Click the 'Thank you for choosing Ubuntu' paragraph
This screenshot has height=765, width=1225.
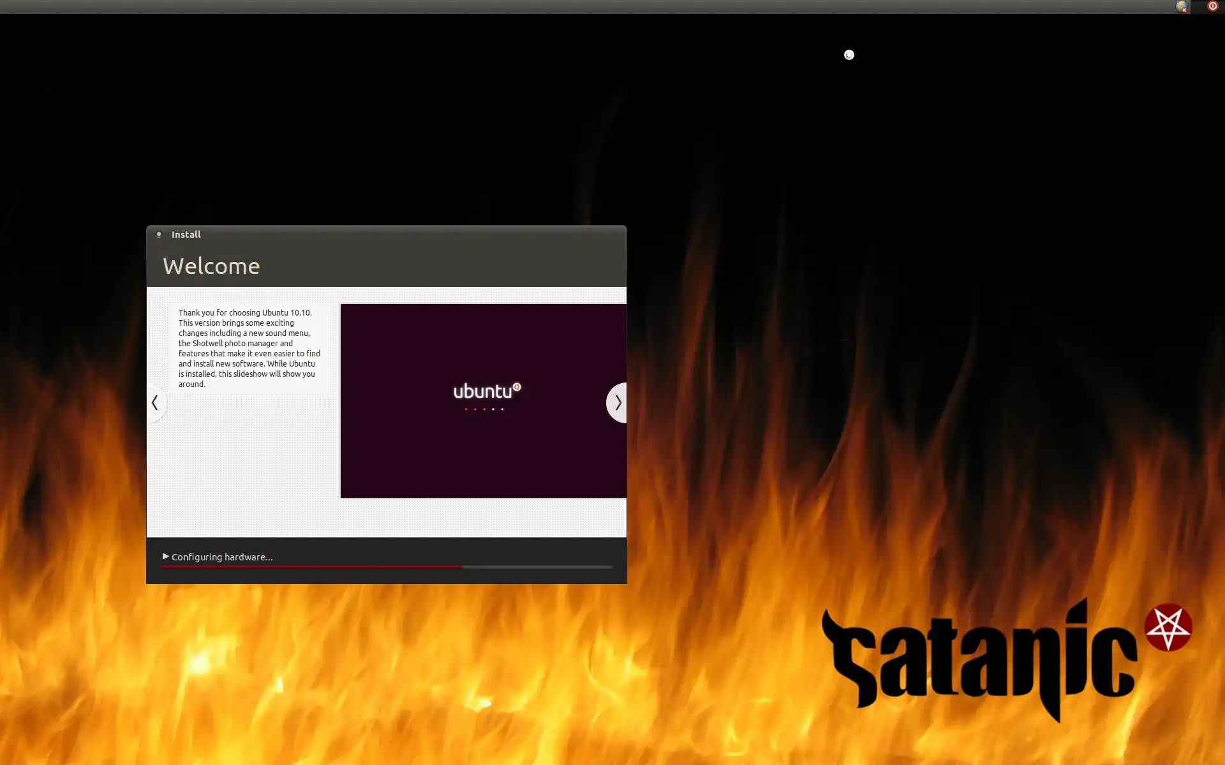249,348
